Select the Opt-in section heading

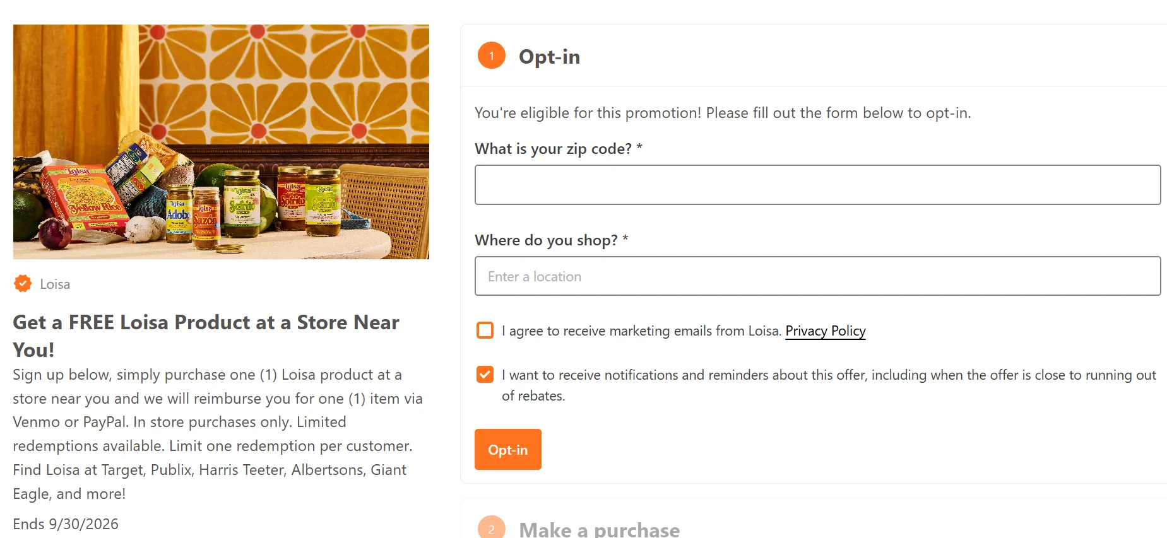click(x=549, y=57)
